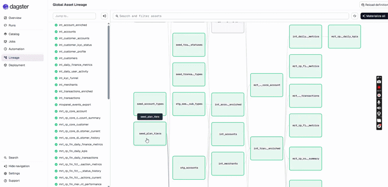Click the seed_tra…_statuses graph node
Viewport: 388px width, 187px height.
pos(189,45)
